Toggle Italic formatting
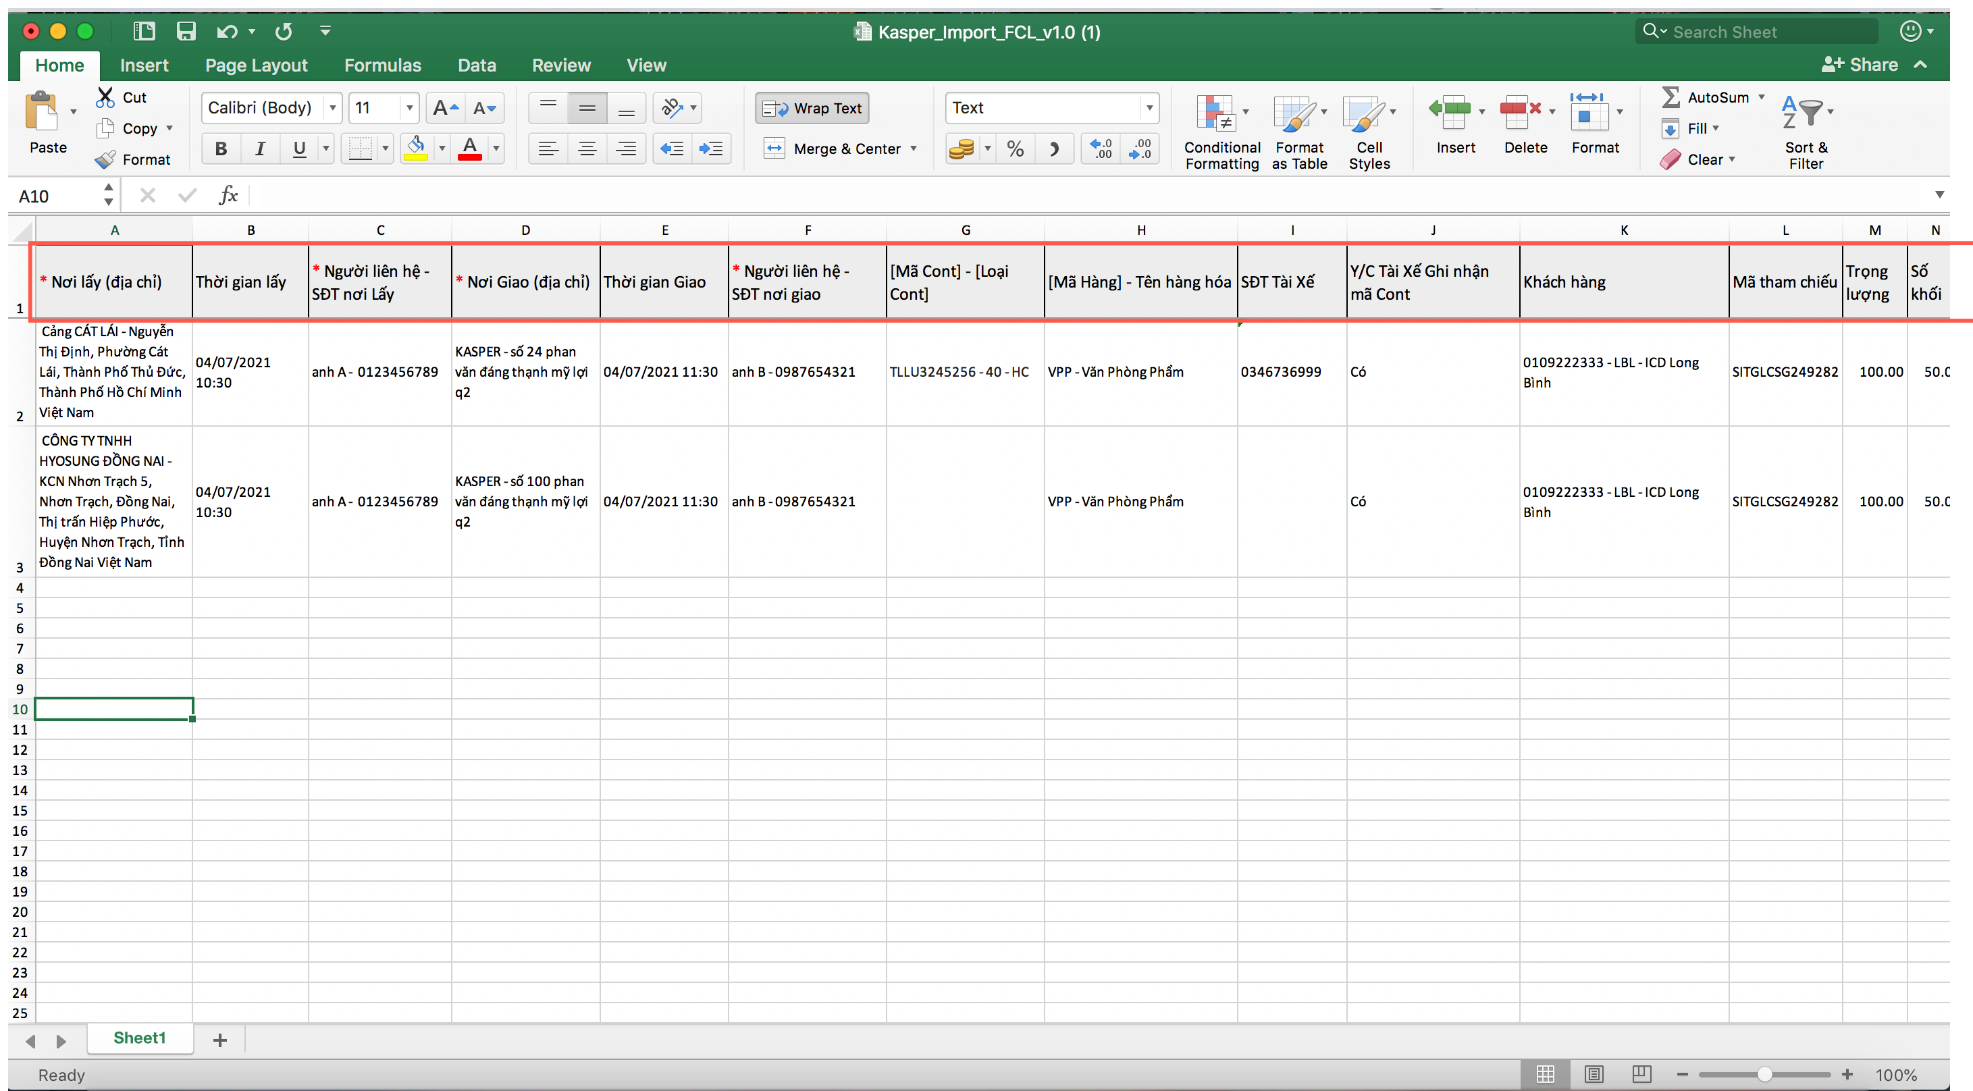Viewport: 1973px width, 1091px height. point(261,149)
